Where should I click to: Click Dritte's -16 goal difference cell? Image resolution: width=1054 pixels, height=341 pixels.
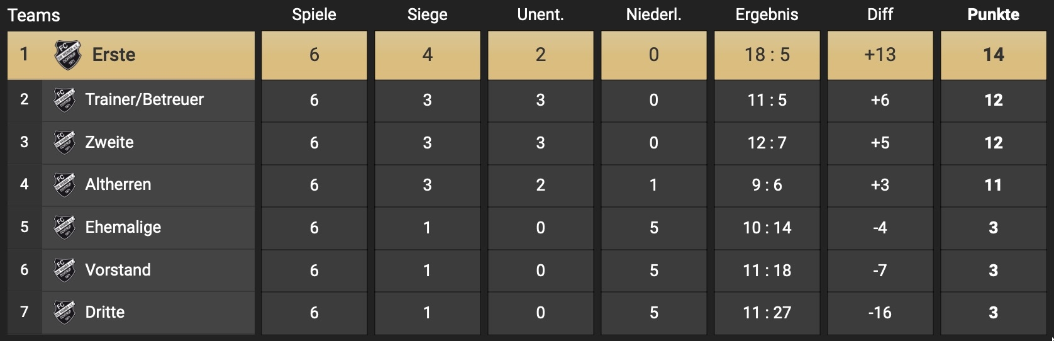coord(880,313)
